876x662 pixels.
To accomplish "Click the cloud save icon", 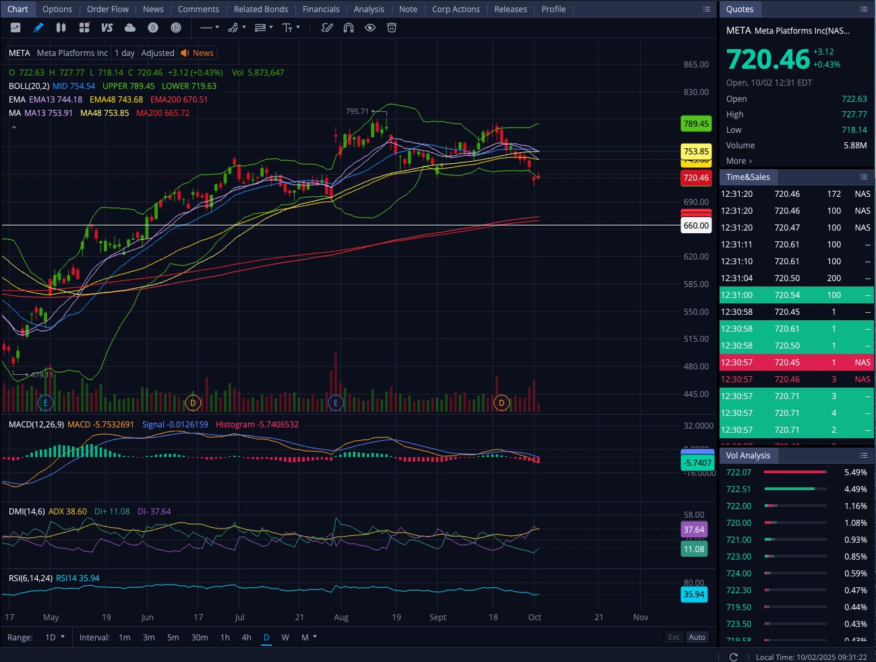I will tap(130, 28).
